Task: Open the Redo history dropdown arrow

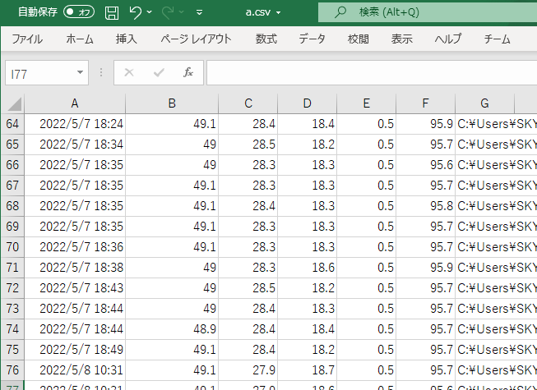Action: [x=182, y=12]
